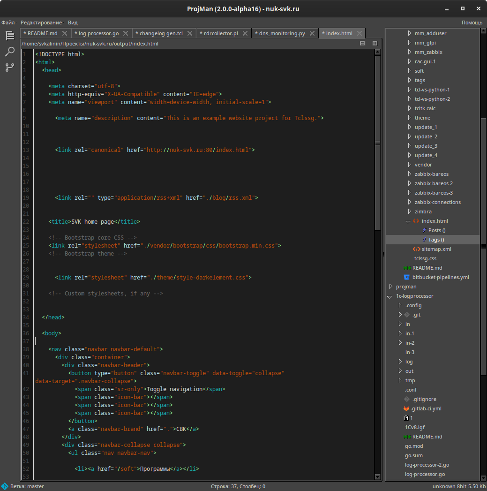
Task: Click the git branch icon in status bar
Action: (x=5, y=486)
